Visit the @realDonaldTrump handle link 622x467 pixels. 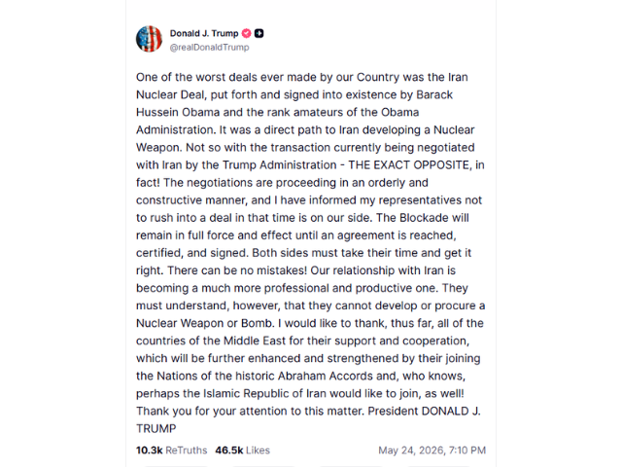click(x=210, y=48)
